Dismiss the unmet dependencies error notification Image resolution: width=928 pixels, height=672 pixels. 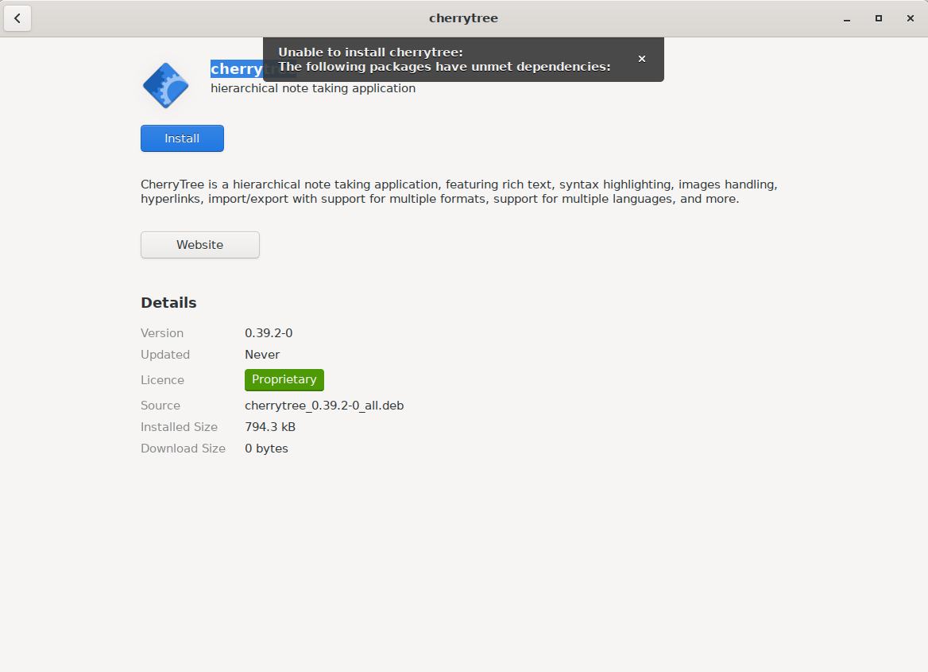(x=642, y=59)
